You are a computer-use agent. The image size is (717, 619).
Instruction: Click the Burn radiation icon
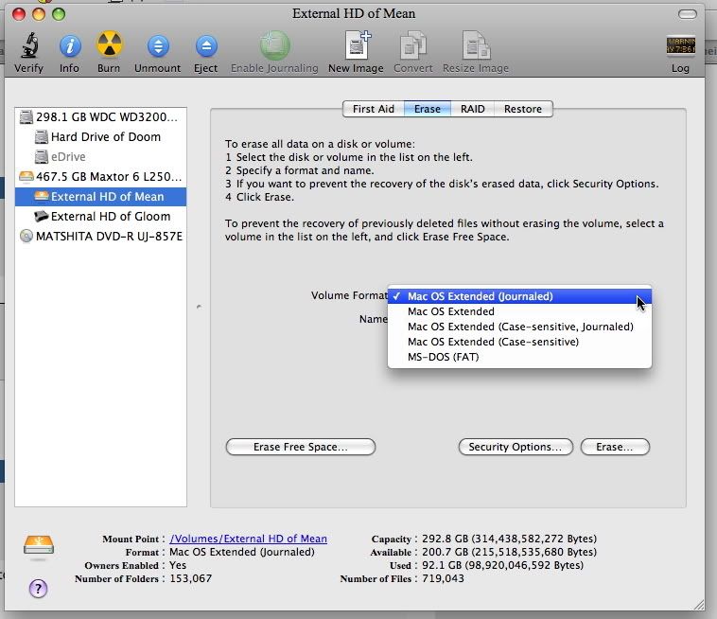click(x=109, y=44)
